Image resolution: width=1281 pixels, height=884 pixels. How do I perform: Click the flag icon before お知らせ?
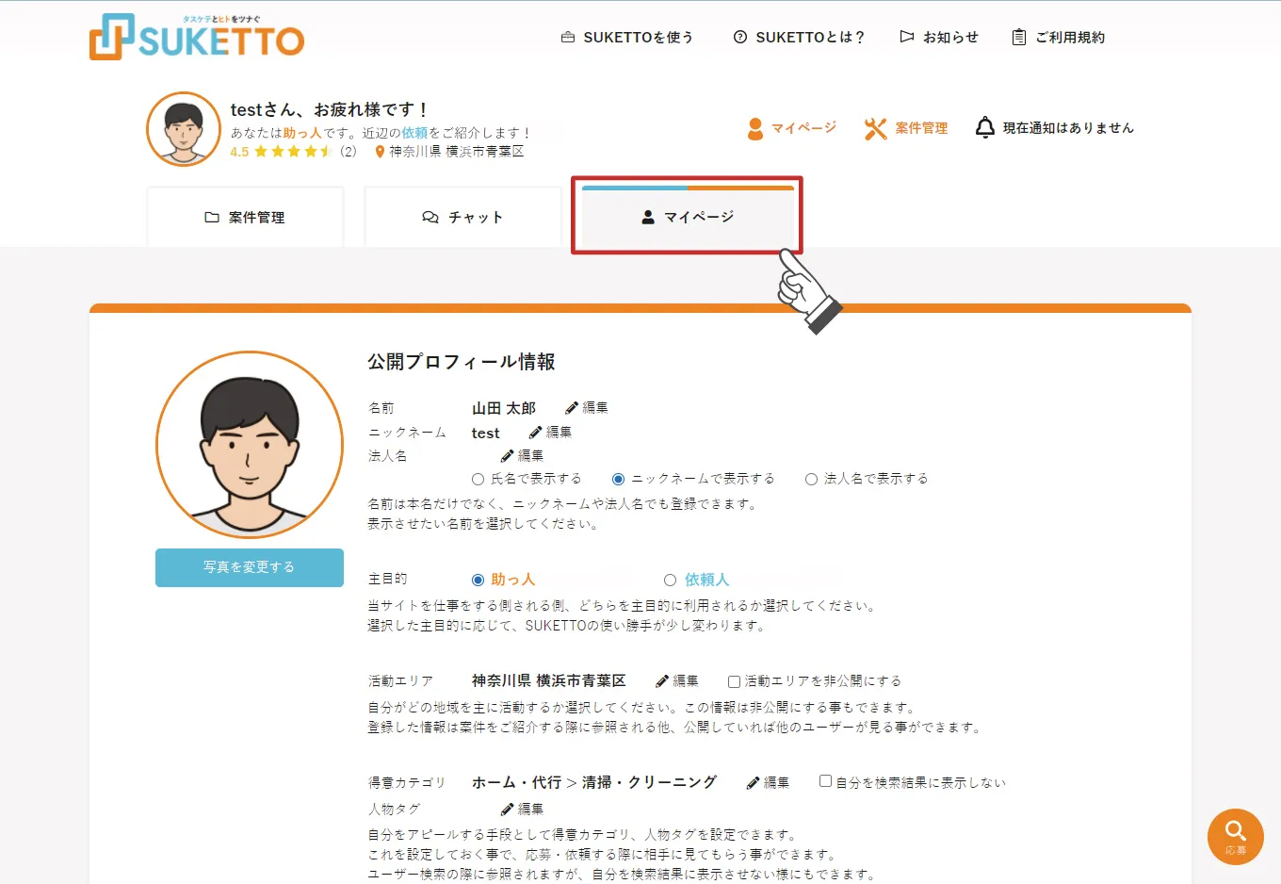[x=906, y=37]
